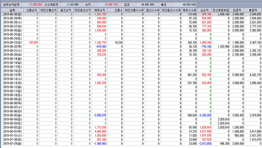Select the row dated 2019-08-13(화)

tap(131, 83)
